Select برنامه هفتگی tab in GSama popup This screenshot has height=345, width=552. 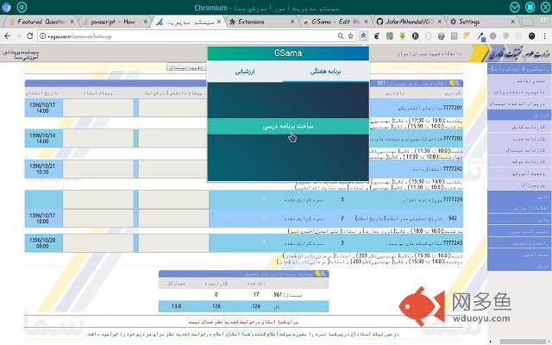coord(326,72)
